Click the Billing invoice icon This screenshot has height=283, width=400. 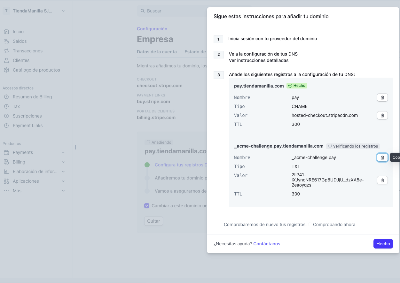6,162
